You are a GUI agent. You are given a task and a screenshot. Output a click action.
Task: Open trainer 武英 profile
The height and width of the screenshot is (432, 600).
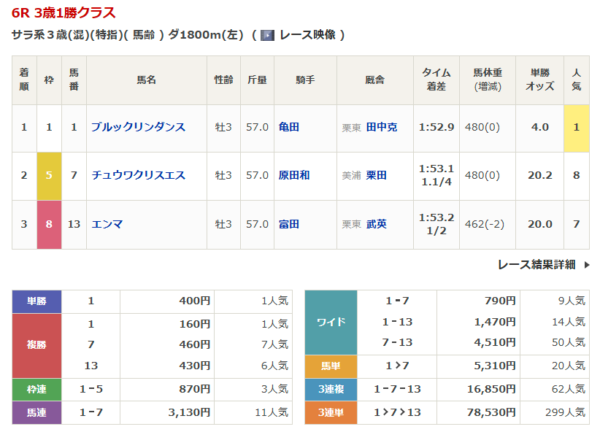click(x=376, y=224)
